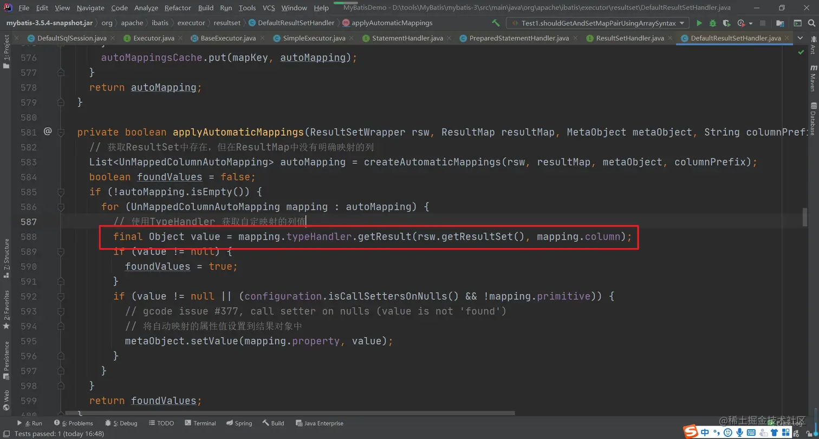
Task: Close the Executor.java tab
Action: coord(180,38)
